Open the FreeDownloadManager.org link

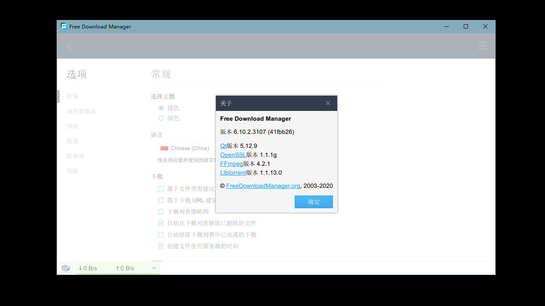click(263, 186)
